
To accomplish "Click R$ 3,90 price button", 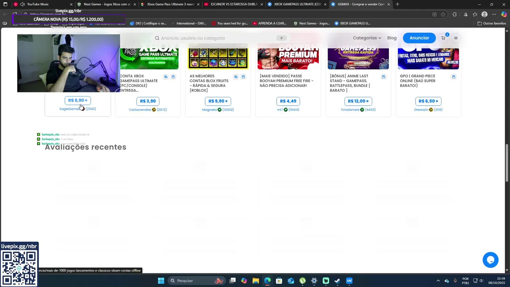I will tap(148, 101).
